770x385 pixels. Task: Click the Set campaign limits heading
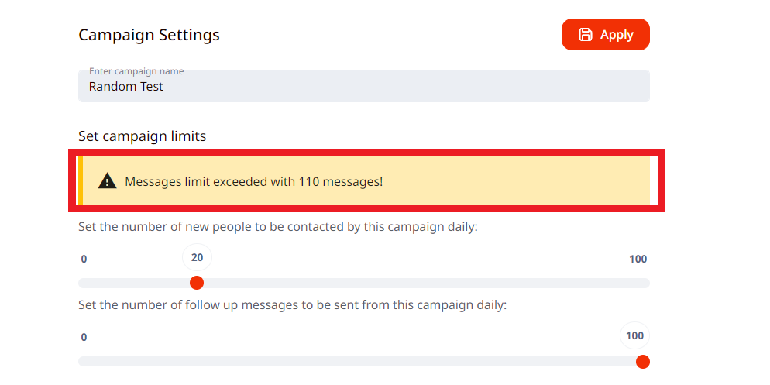142,136
